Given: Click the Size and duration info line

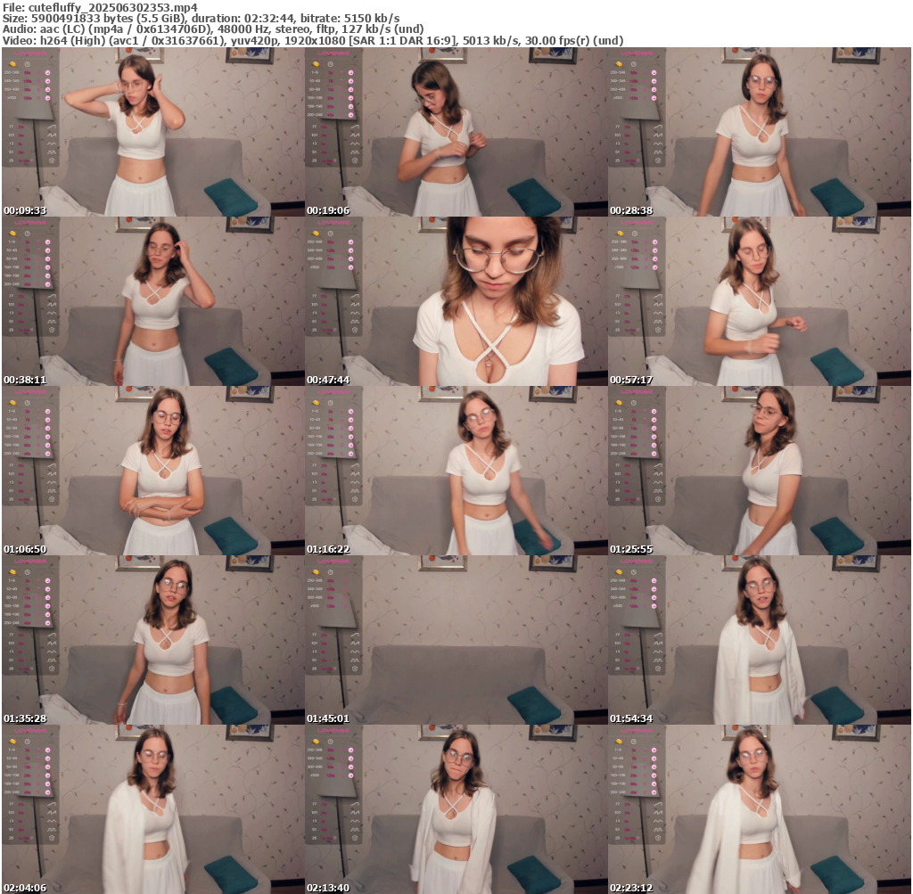Looking at the screenshot, I should click(x=201, y=18).
